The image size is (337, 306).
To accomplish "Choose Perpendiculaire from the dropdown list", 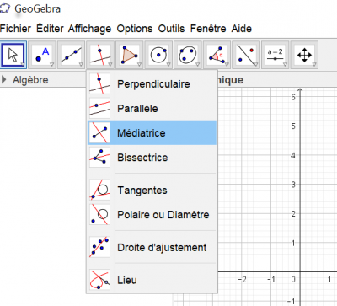I will coord(152,83).
